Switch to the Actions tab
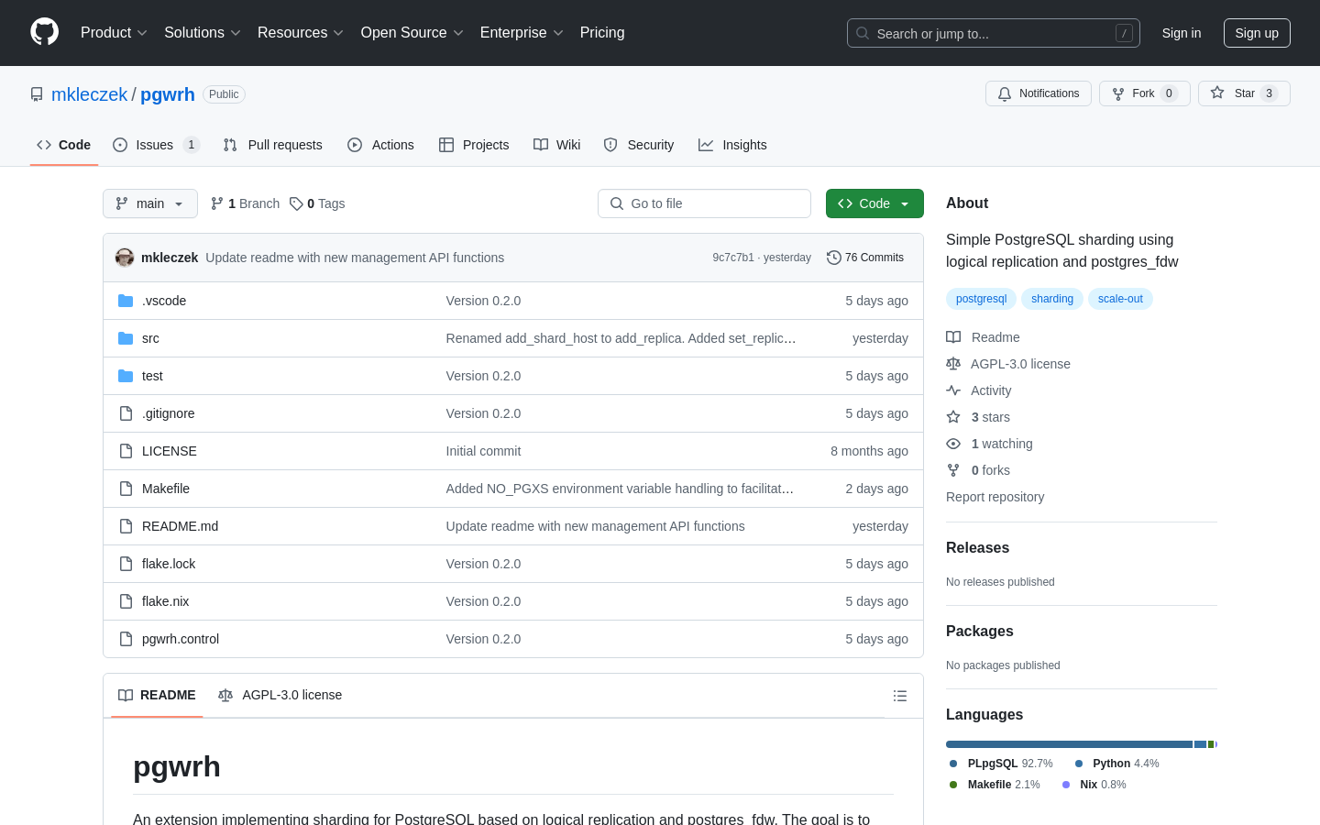This screenshot has height=825, width=1320. [380, 145]
